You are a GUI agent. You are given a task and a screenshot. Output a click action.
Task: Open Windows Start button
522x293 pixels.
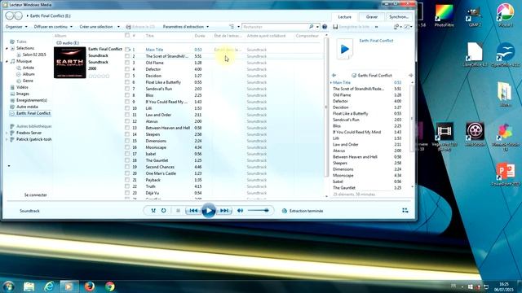coord(8,286)
